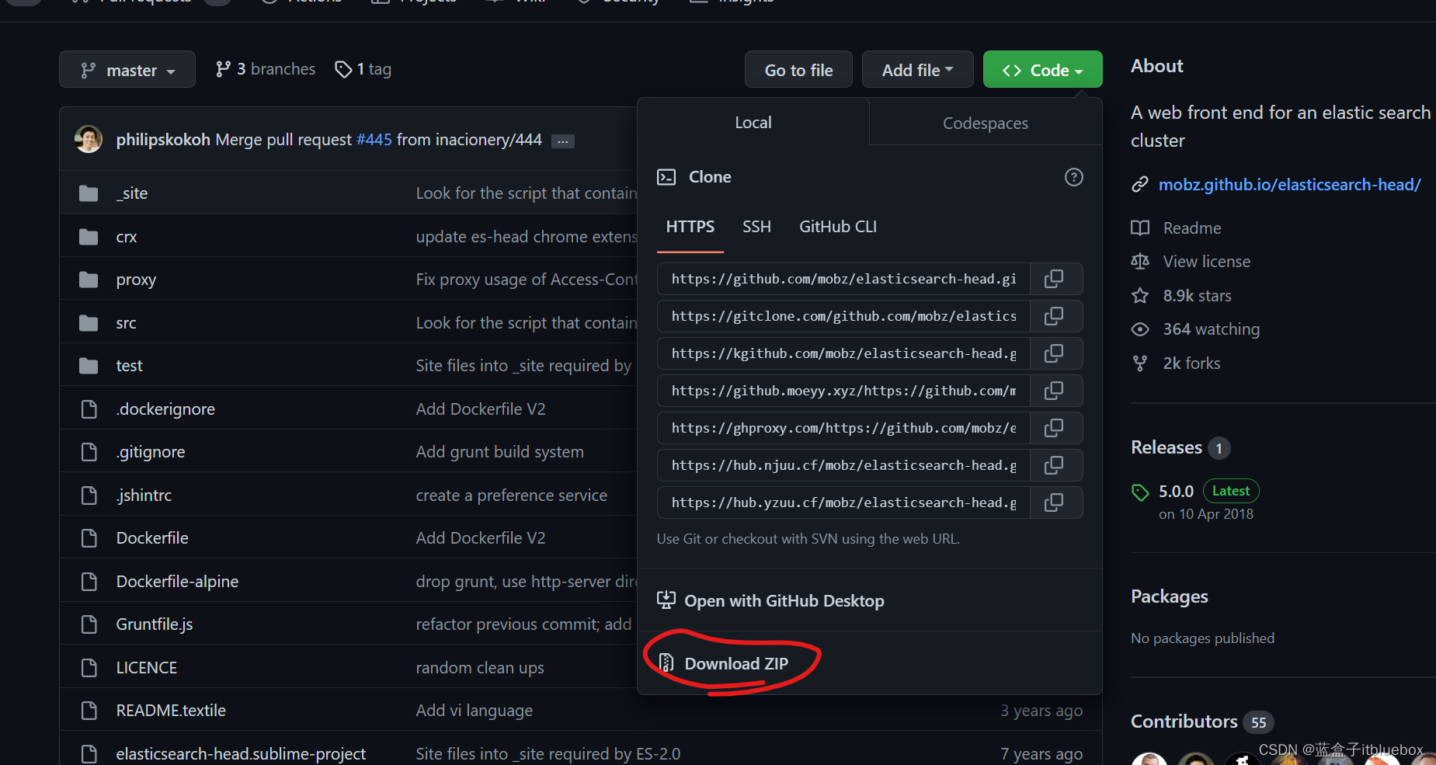The width and height of the screenshot is (1436, 765).
Task: Open the Dockerfile file
Action: (x=152, y=538)
